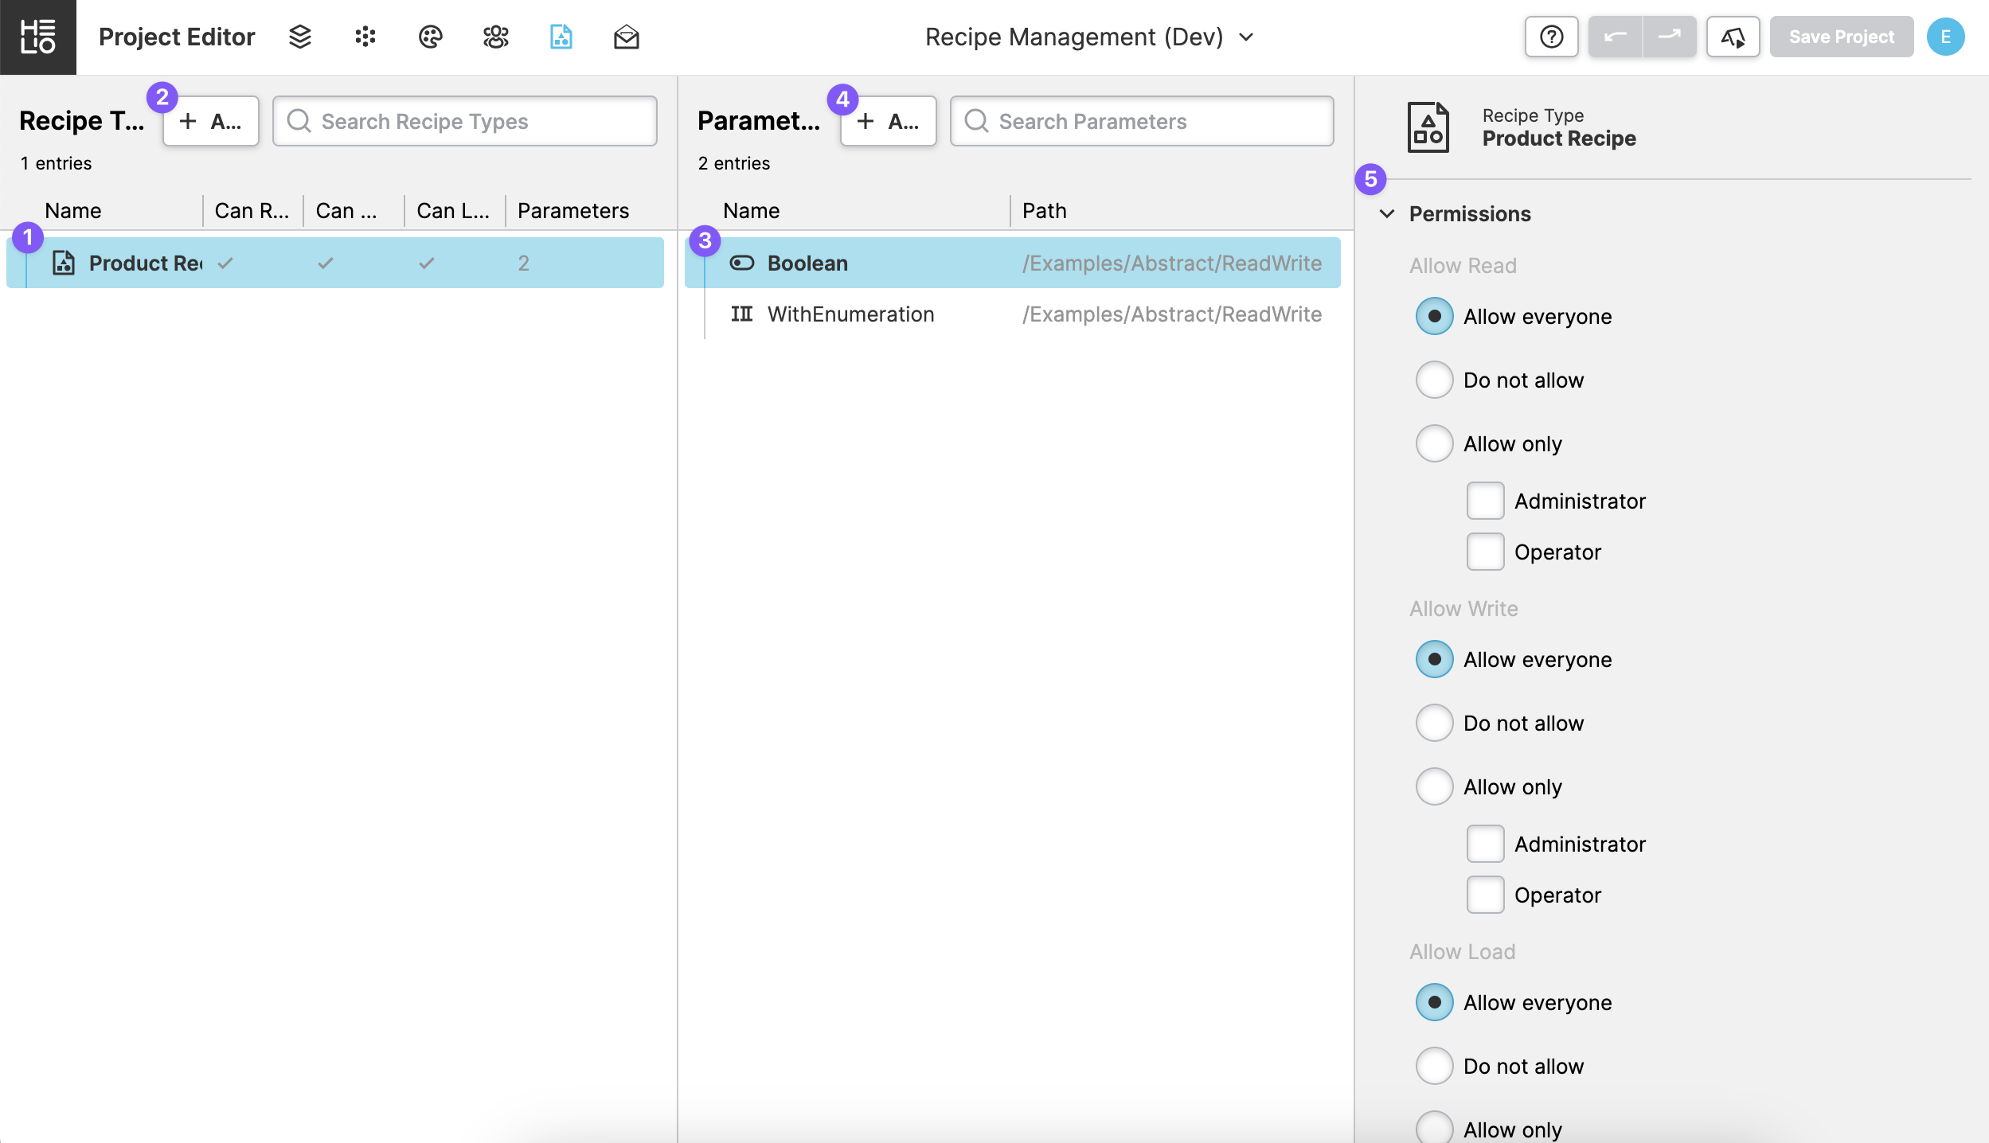Click the Search Parameters field
1989x1143 pixels.
1142,121
